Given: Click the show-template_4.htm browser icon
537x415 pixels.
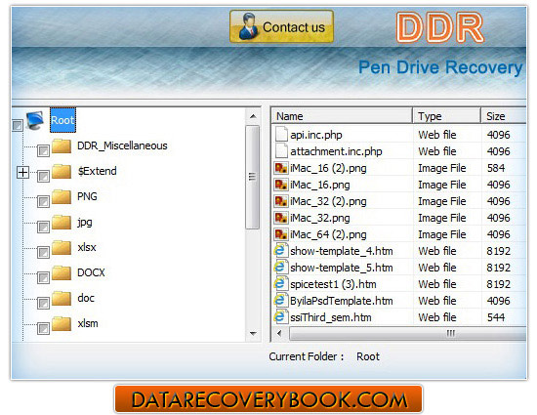Looking at the screenshot, I should click(x=280, y=251).
